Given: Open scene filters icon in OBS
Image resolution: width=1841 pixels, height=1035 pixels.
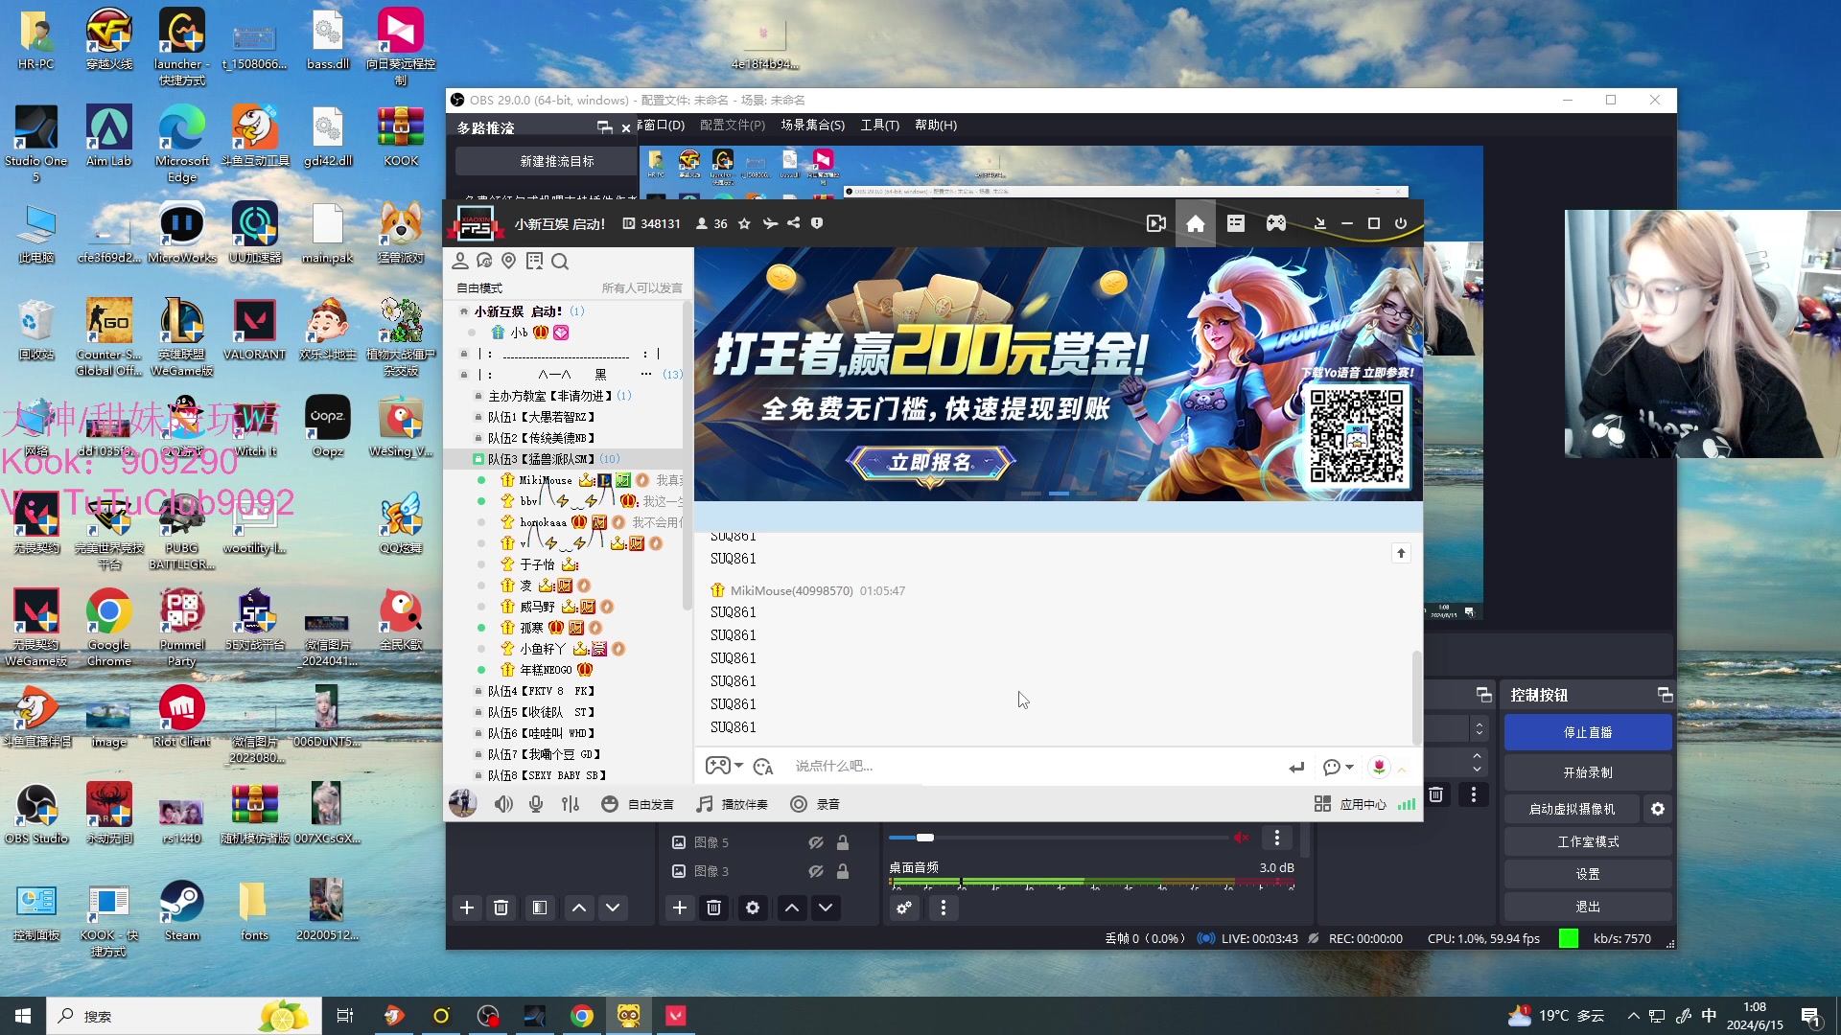Looking at the screenshot, I should click(x=540, y=908).
